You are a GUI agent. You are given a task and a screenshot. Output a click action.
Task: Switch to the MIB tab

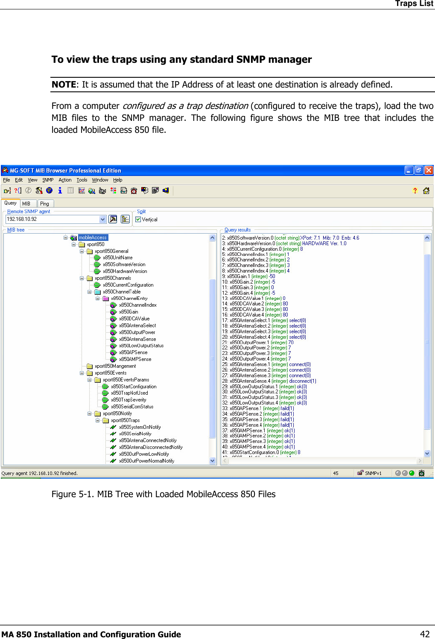(28, 204)
